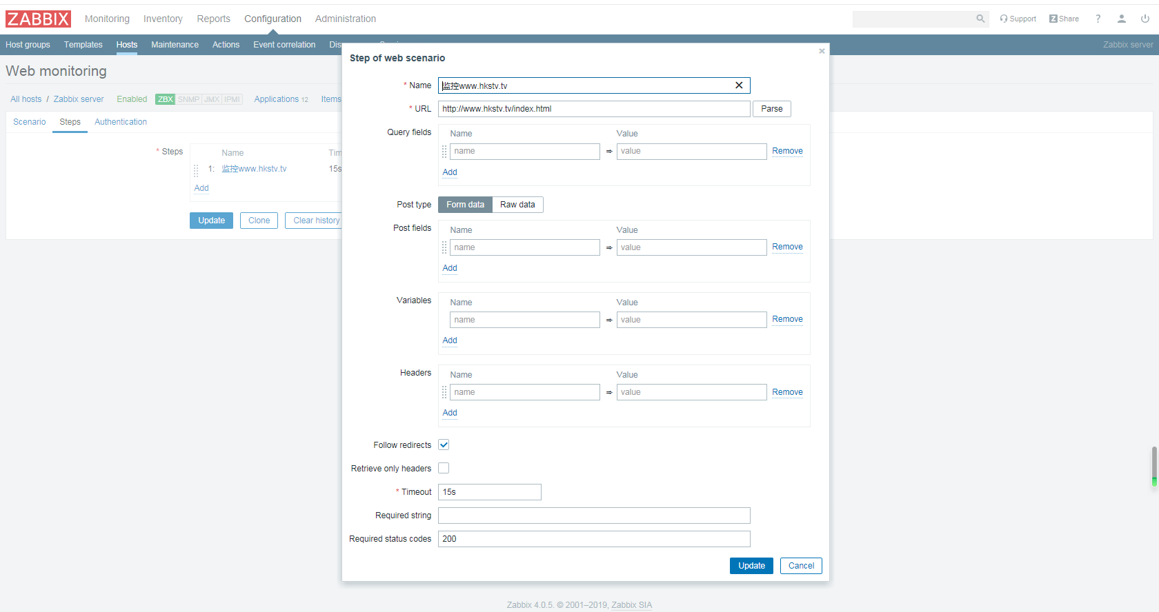
Task: Click the Parse button
Action: [772, 109]
